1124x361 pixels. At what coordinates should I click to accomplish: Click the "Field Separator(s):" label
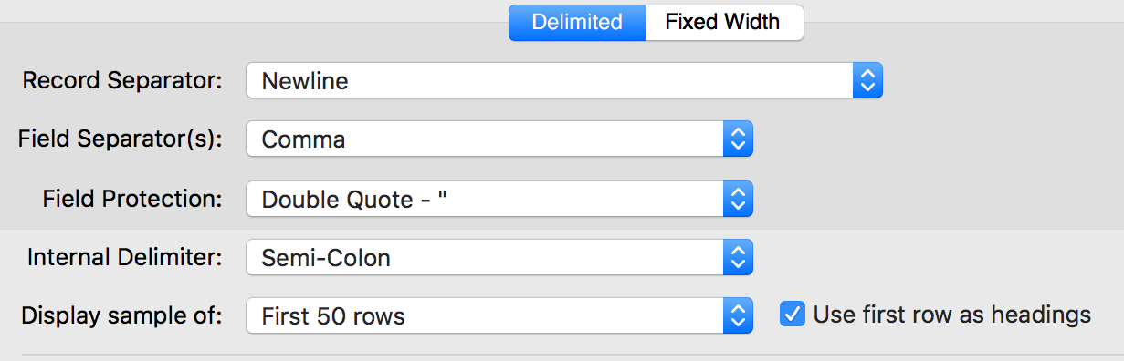pos(121,139)
